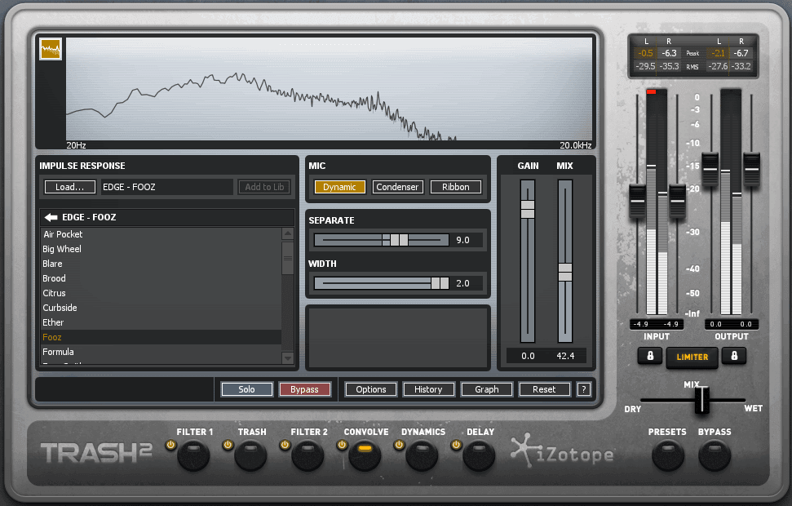792x506 pixels.
Task: Toggle the output gain link lock
Action: pyautogui.click(x=734, y=356)
